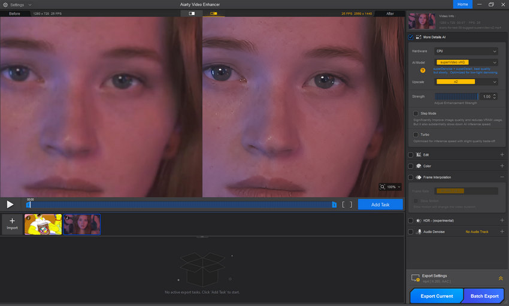
Task: Click the Color palette icon
Action: click(419, 166)
